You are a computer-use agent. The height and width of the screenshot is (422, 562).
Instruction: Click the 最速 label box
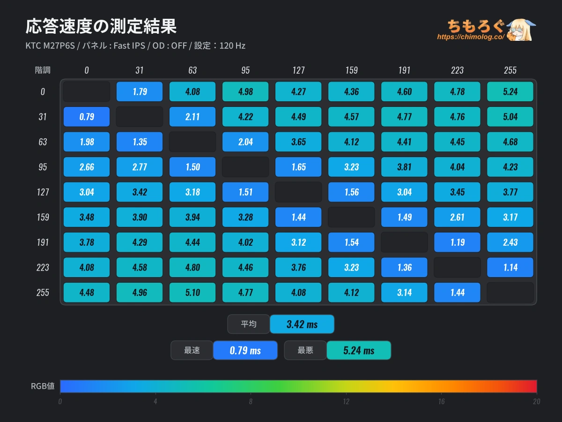click(192, 350)
